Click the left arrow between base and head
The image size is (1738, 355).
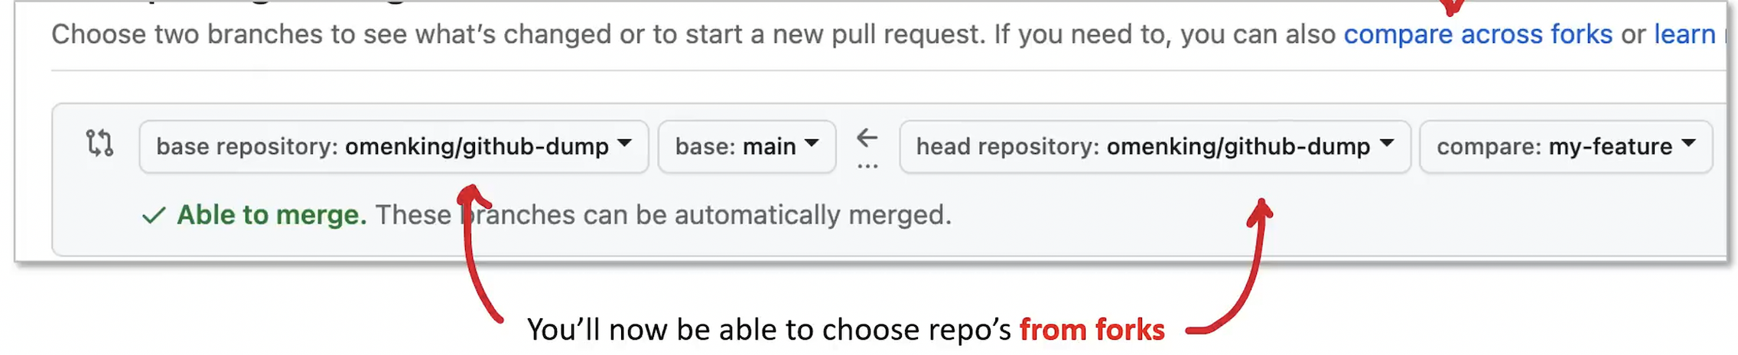[x=867, y=138]
